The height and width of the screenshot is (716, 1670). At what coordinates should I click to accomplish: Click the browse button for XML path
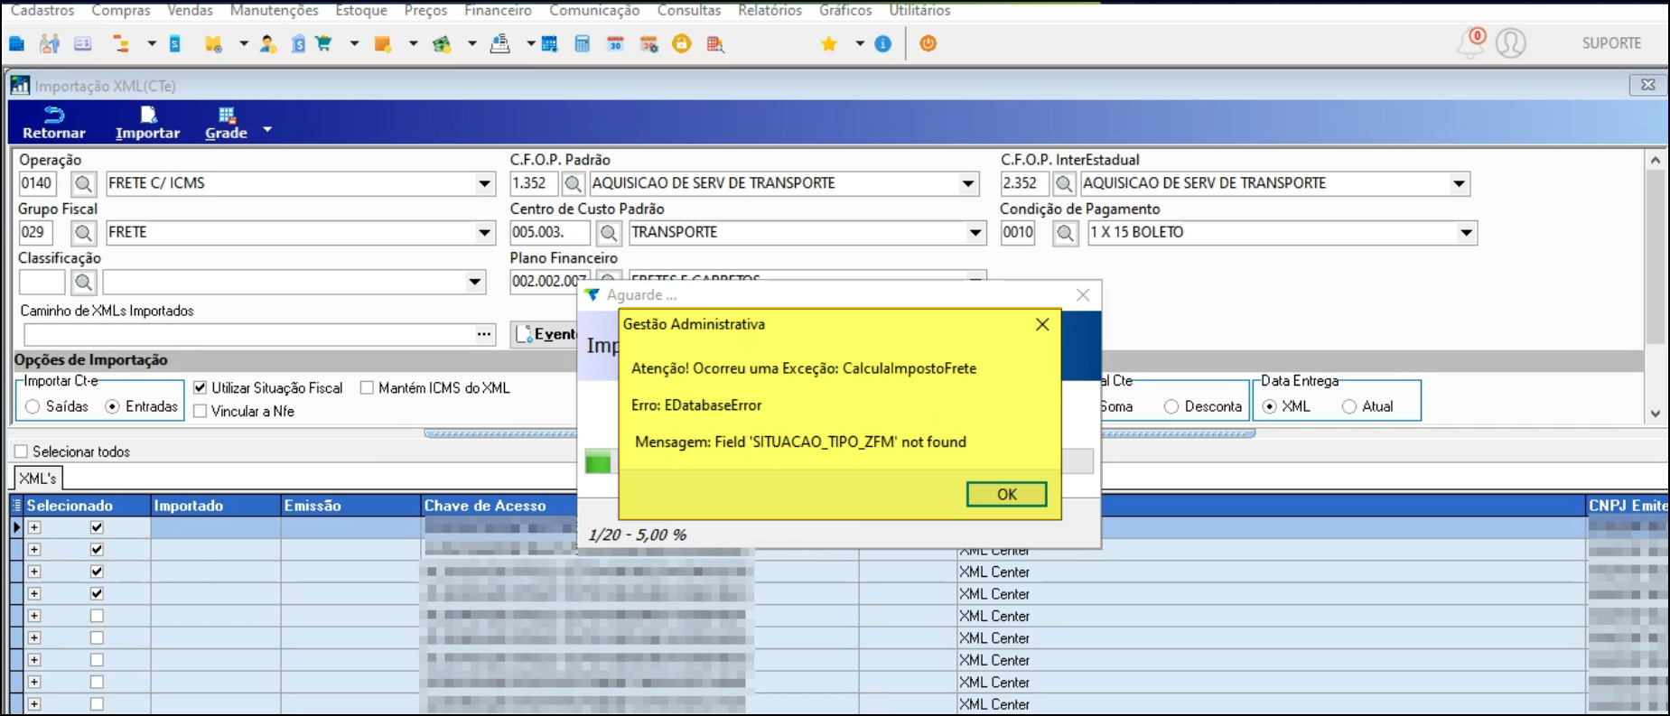tap(484, 334)
